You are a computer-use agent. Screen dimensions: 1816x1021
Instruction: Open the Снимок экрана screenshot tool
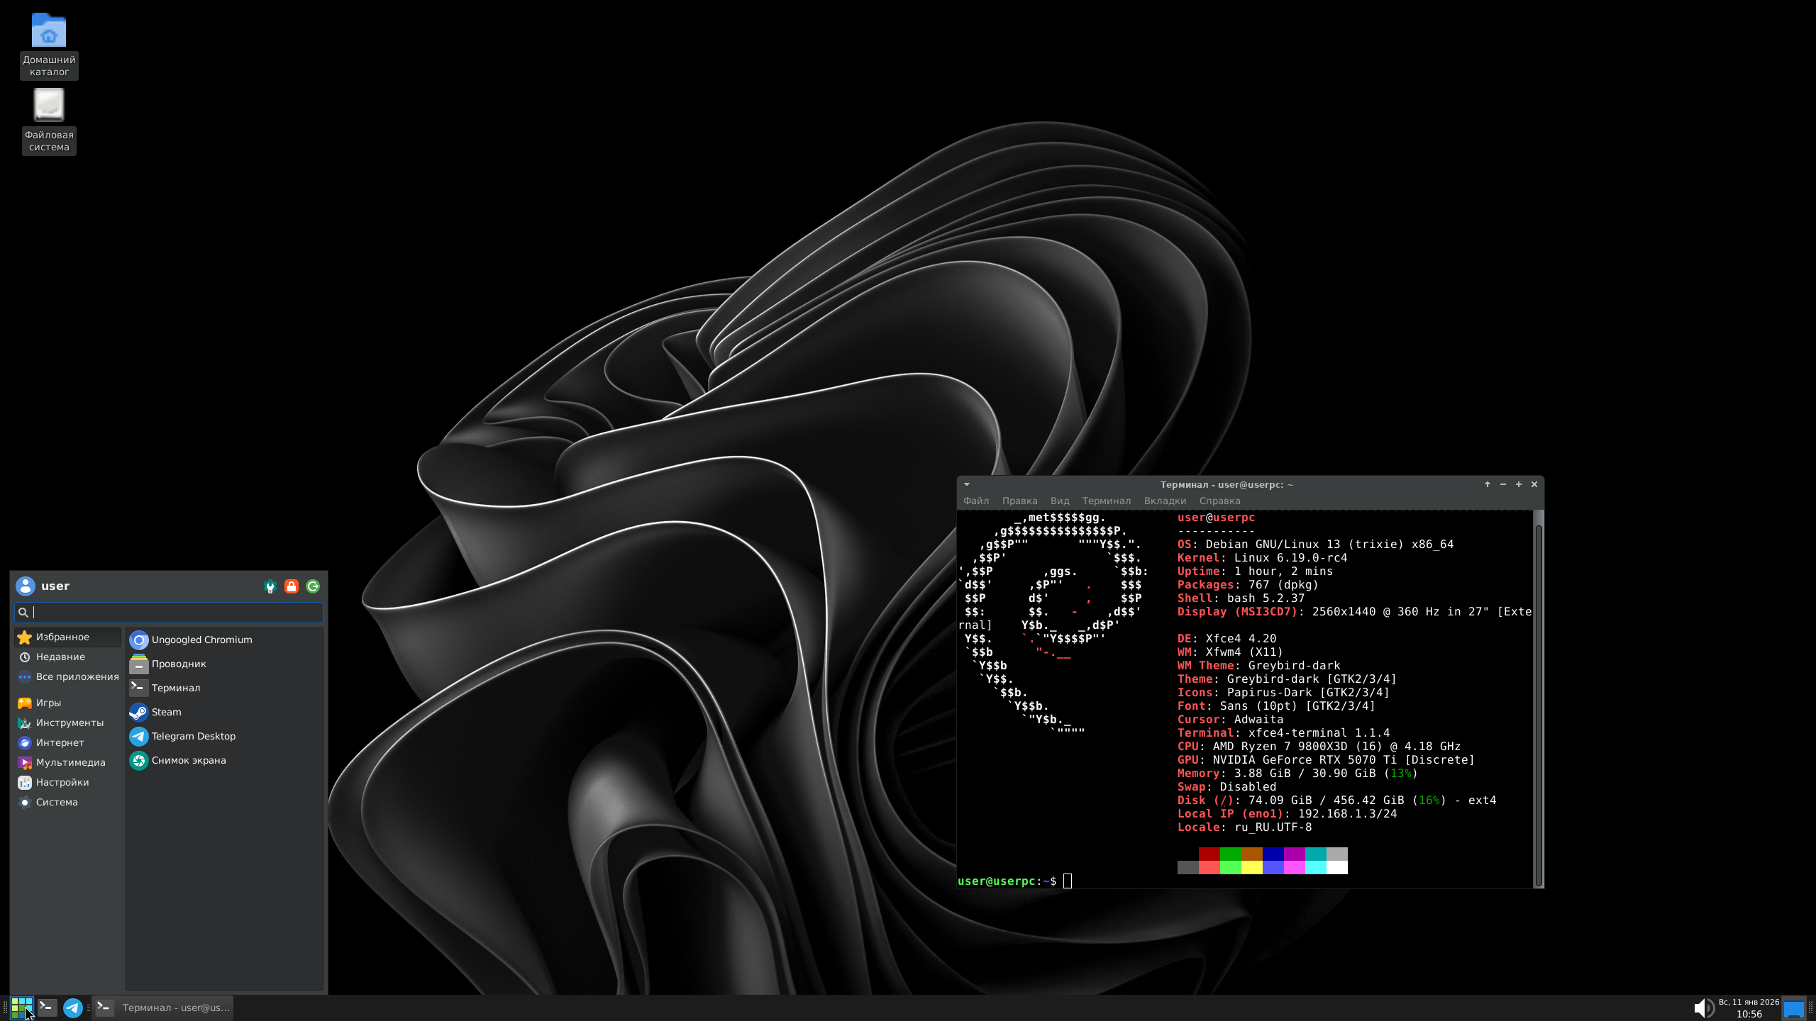click(x=188, y=760)
